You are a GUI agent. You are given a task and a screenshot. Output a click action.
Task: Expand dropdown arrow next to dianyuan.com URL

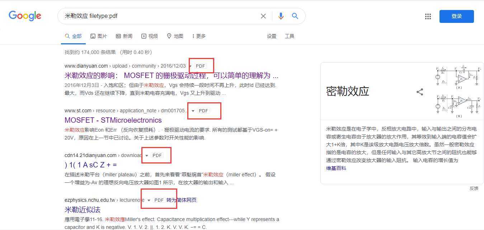coord(191,66)
